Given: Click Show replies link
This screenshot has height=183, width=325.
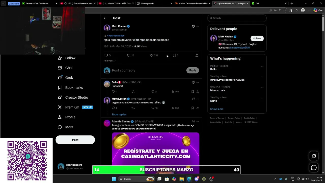Looking at the screenshot, I should [x=119, y=115].
